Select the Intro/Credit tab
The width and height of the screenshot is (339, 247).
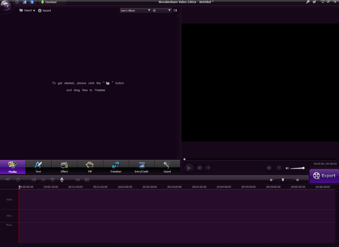pos(141,167)
